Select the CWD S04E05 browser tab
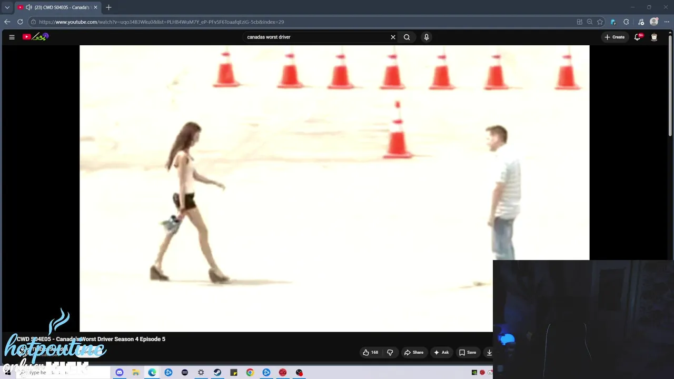 [x=57, y=7]
